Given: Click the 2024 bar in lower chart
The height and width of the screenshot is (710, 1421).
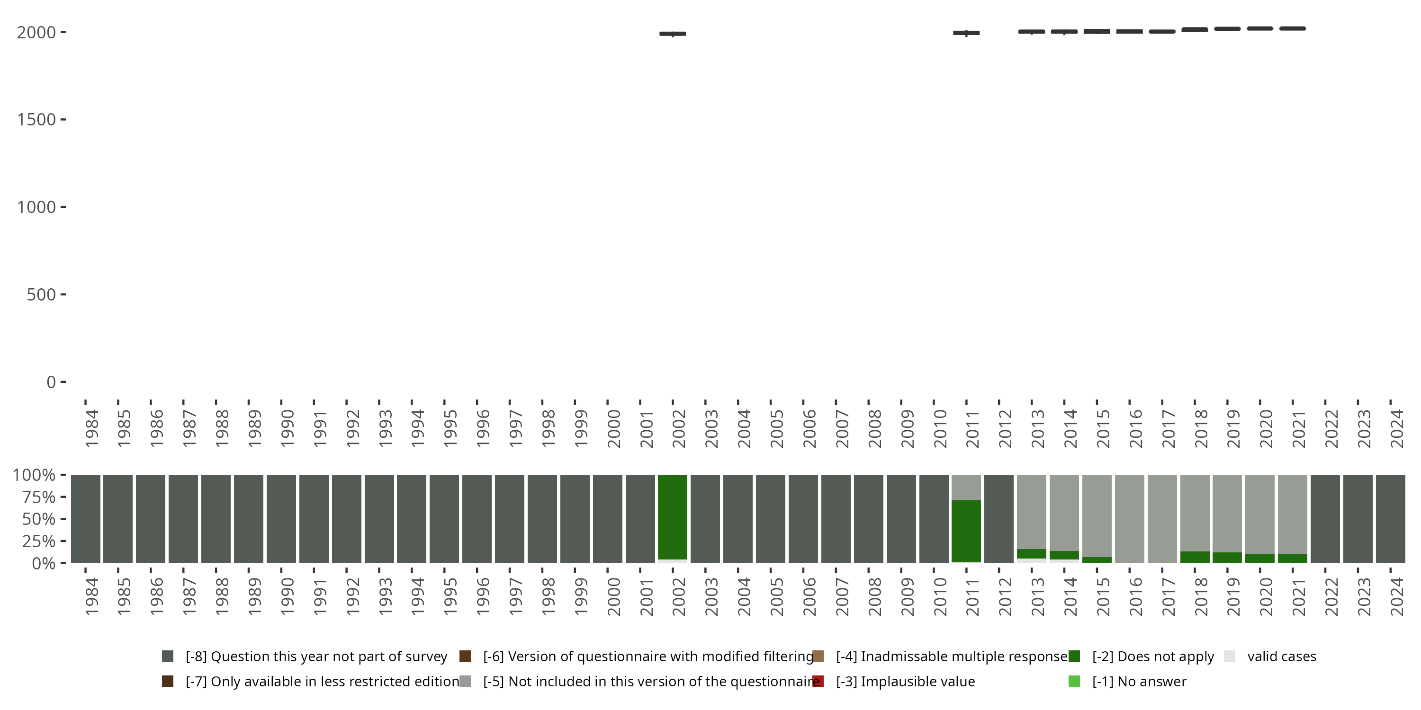Looking at the screenshot, I should 1390,518.
